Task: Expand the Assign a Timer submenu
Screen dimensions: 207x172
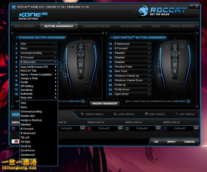Action: (x=38, y=78)
